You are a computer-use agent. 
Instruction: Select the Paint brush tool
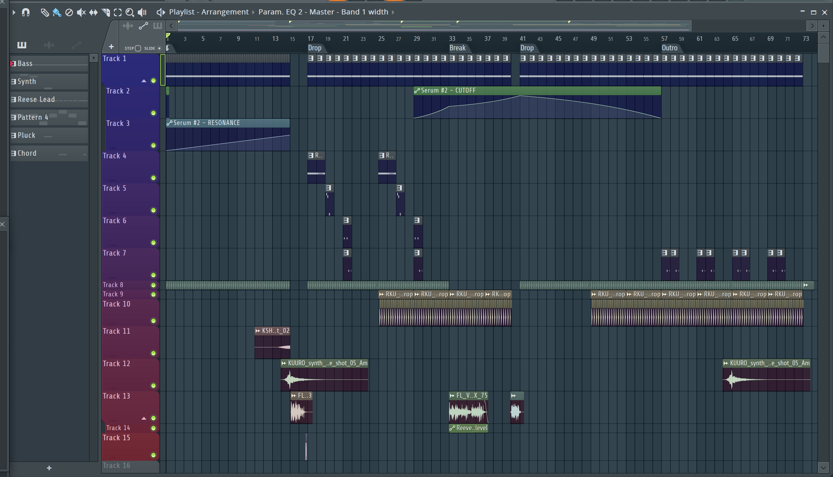coord(57,12)
